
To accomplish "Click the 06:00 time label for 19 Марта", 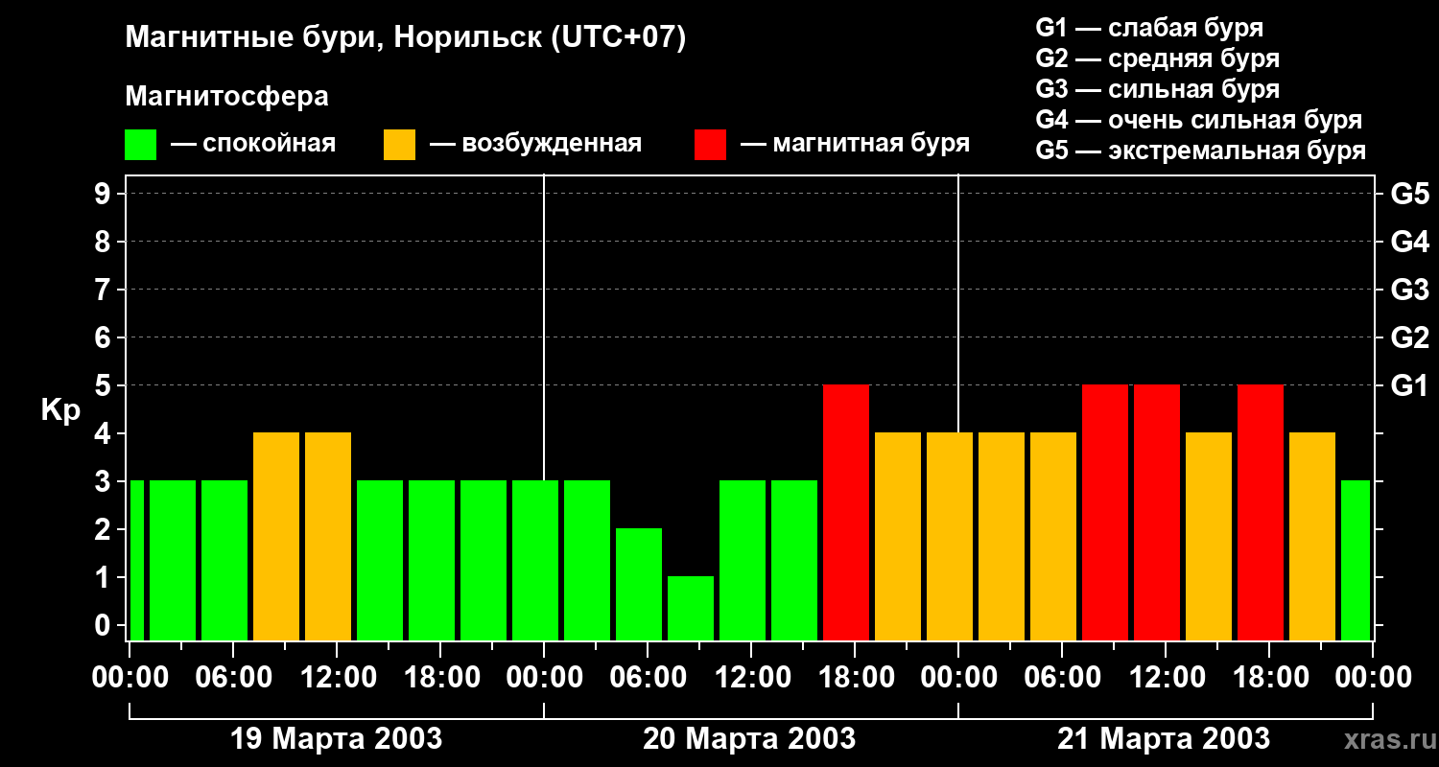I will click(233, 677).
